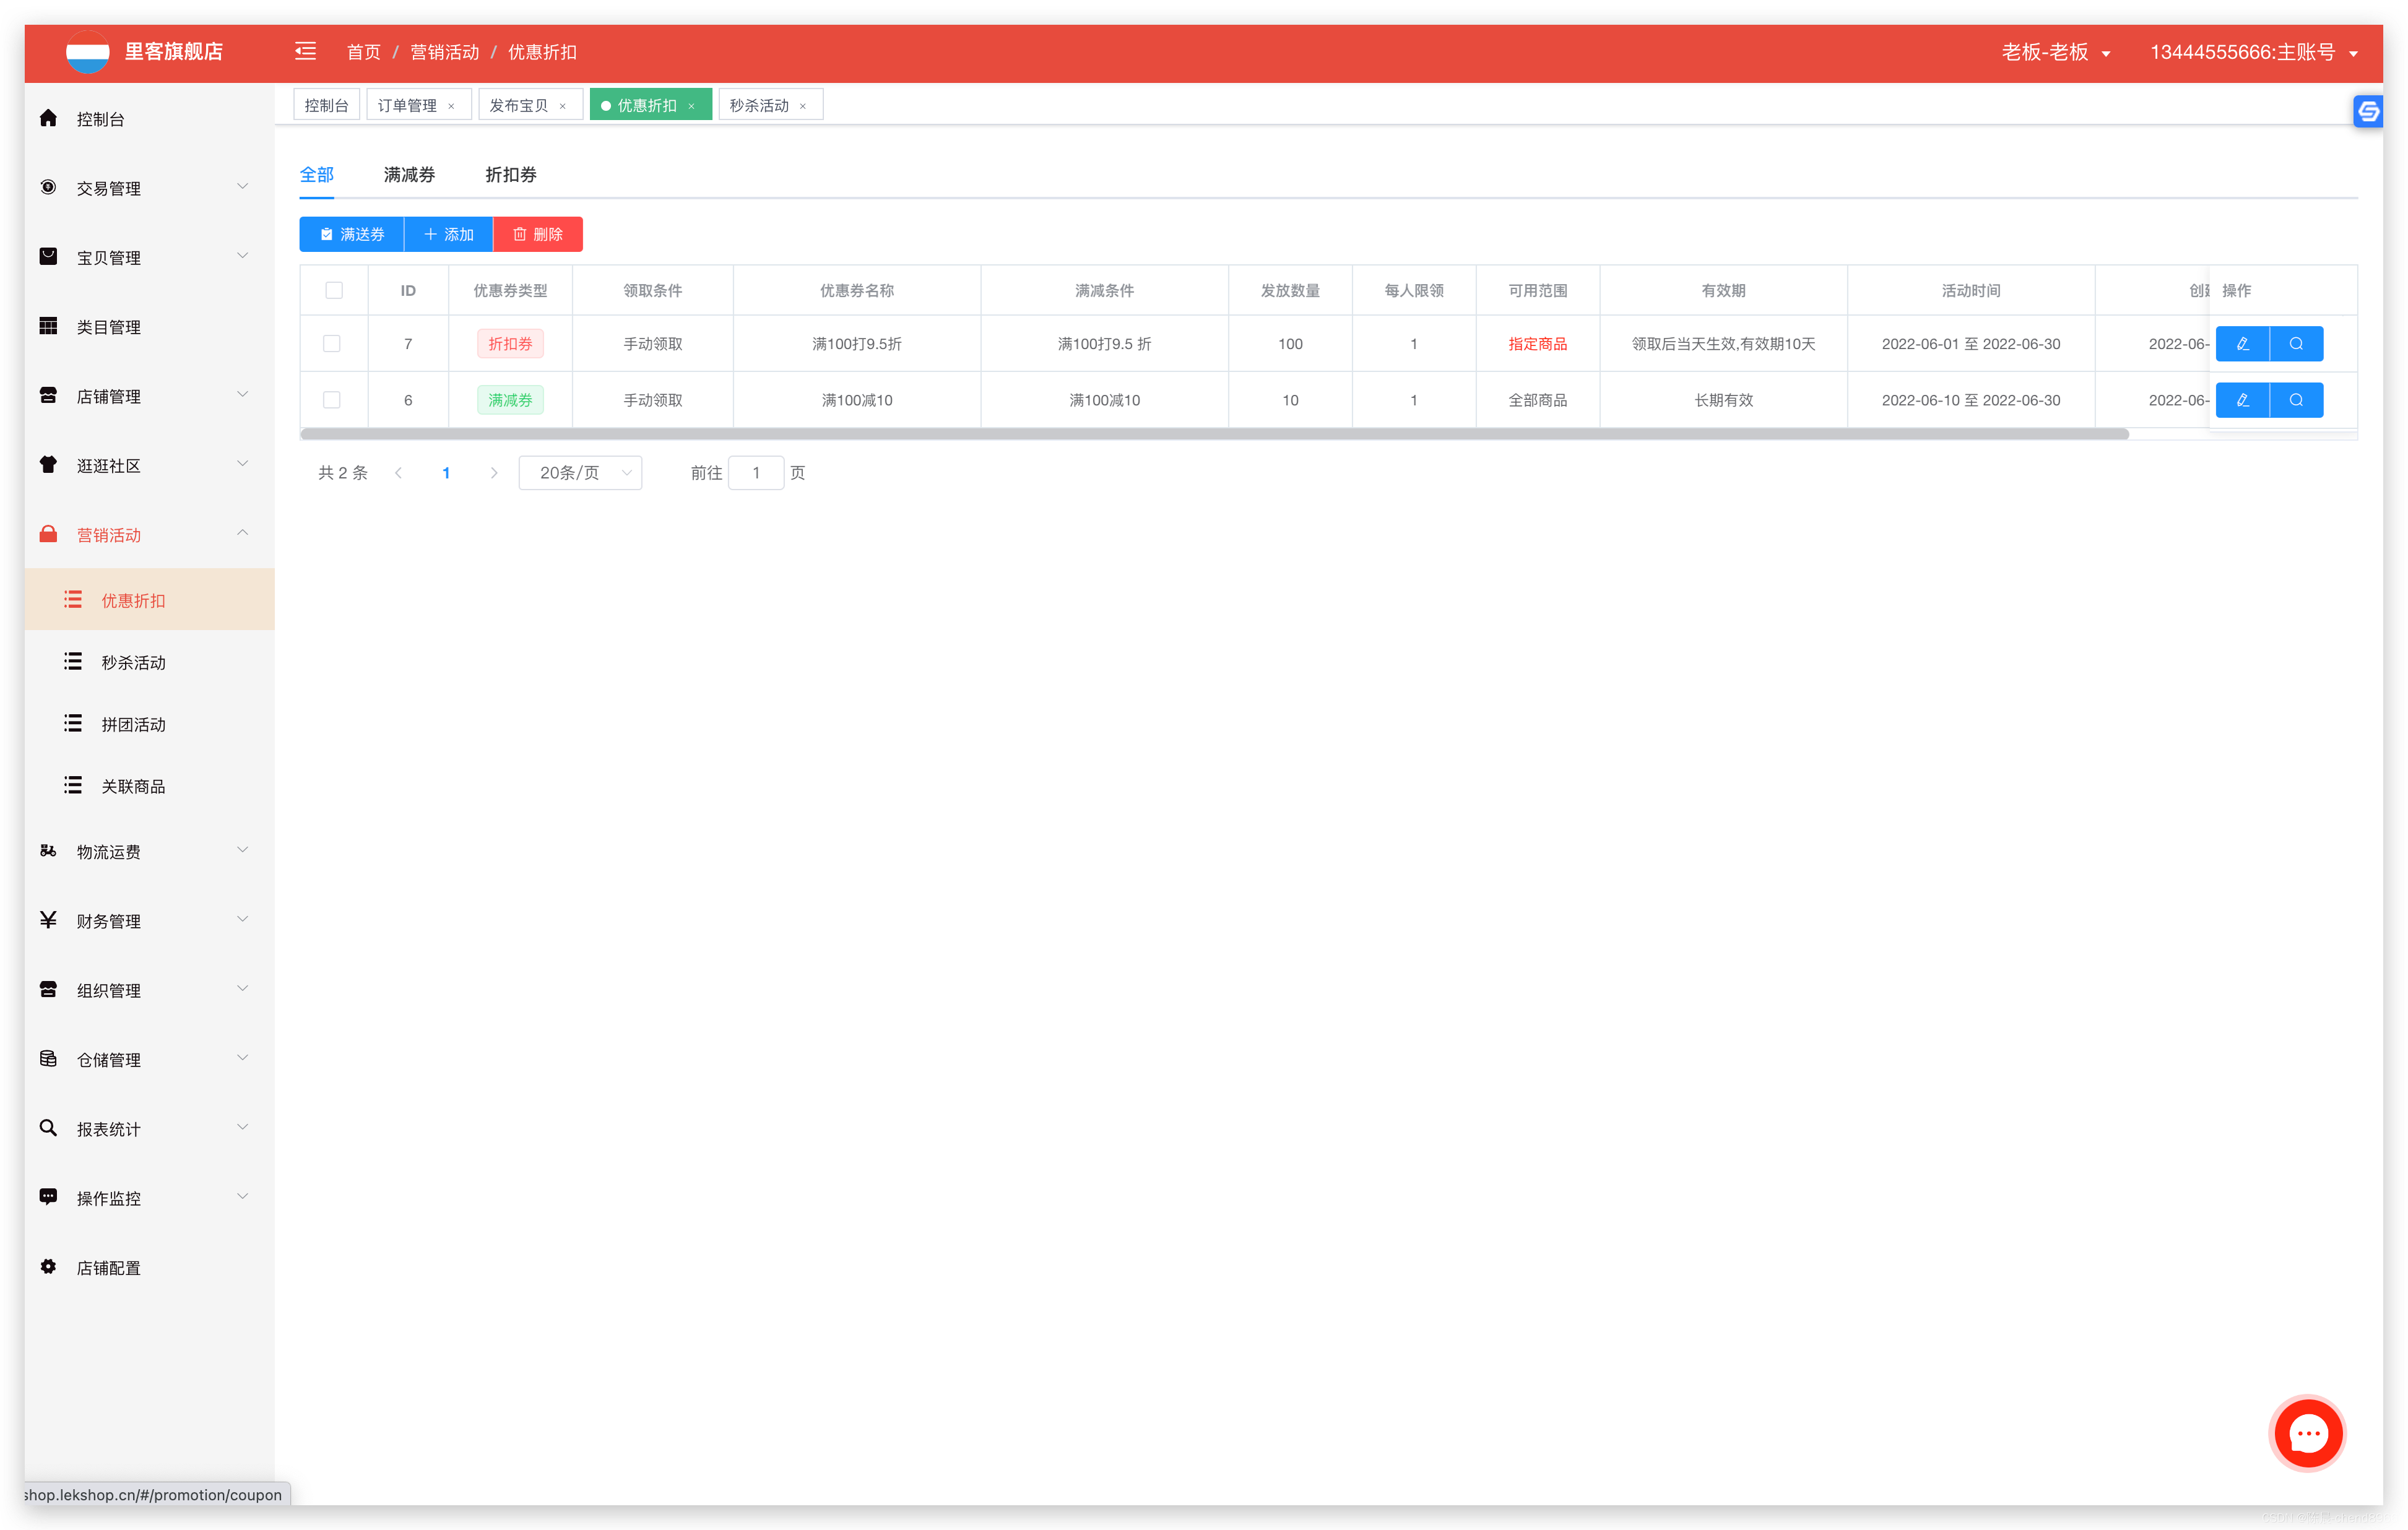
Task: Click the 控制台 home icon
Action: 47,117
